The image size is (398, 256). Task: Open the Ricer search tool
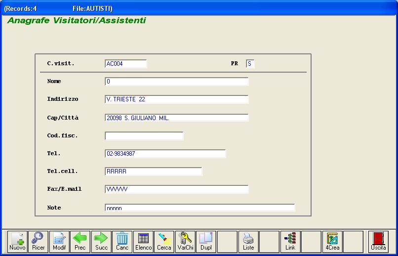pos(38,242)
